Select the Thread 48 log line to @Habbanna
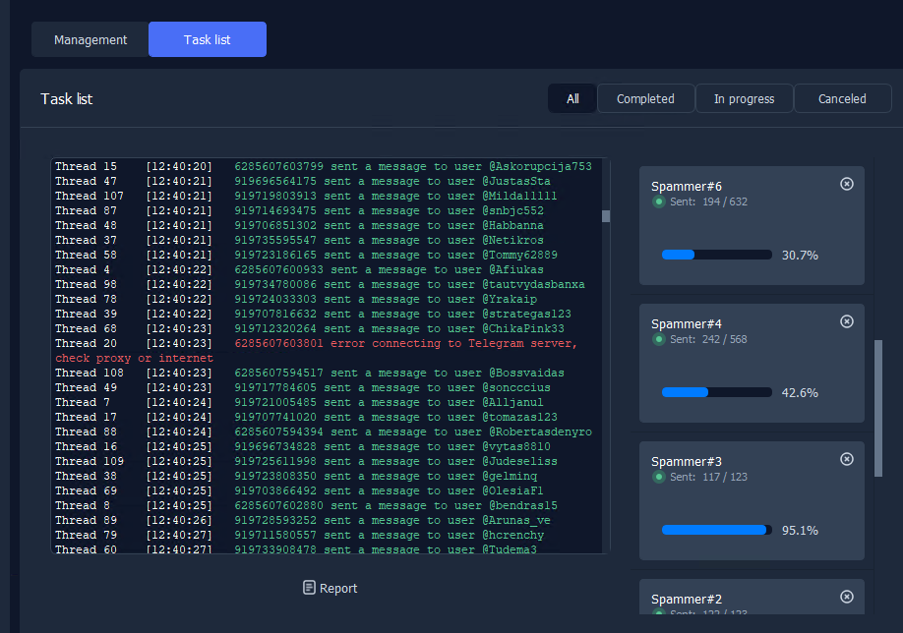903x633 pixels. [299, 225]
